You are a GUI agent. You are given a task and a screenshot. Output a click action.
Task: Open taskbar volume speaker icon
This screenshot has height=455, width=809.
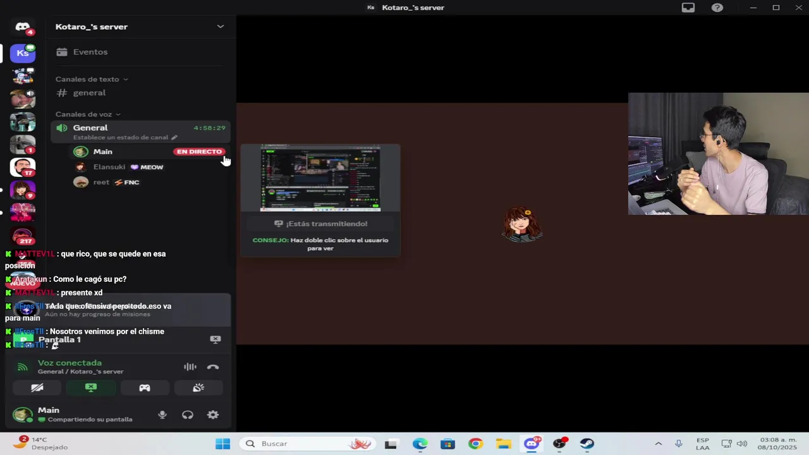[x=742, y=444]
